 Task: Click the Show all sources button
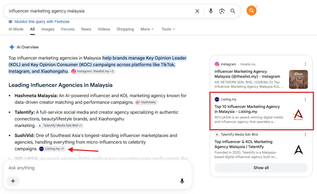pos(261,168)
